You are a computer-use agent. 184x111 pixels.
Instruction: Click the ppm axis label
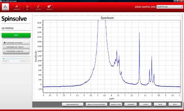112,98
